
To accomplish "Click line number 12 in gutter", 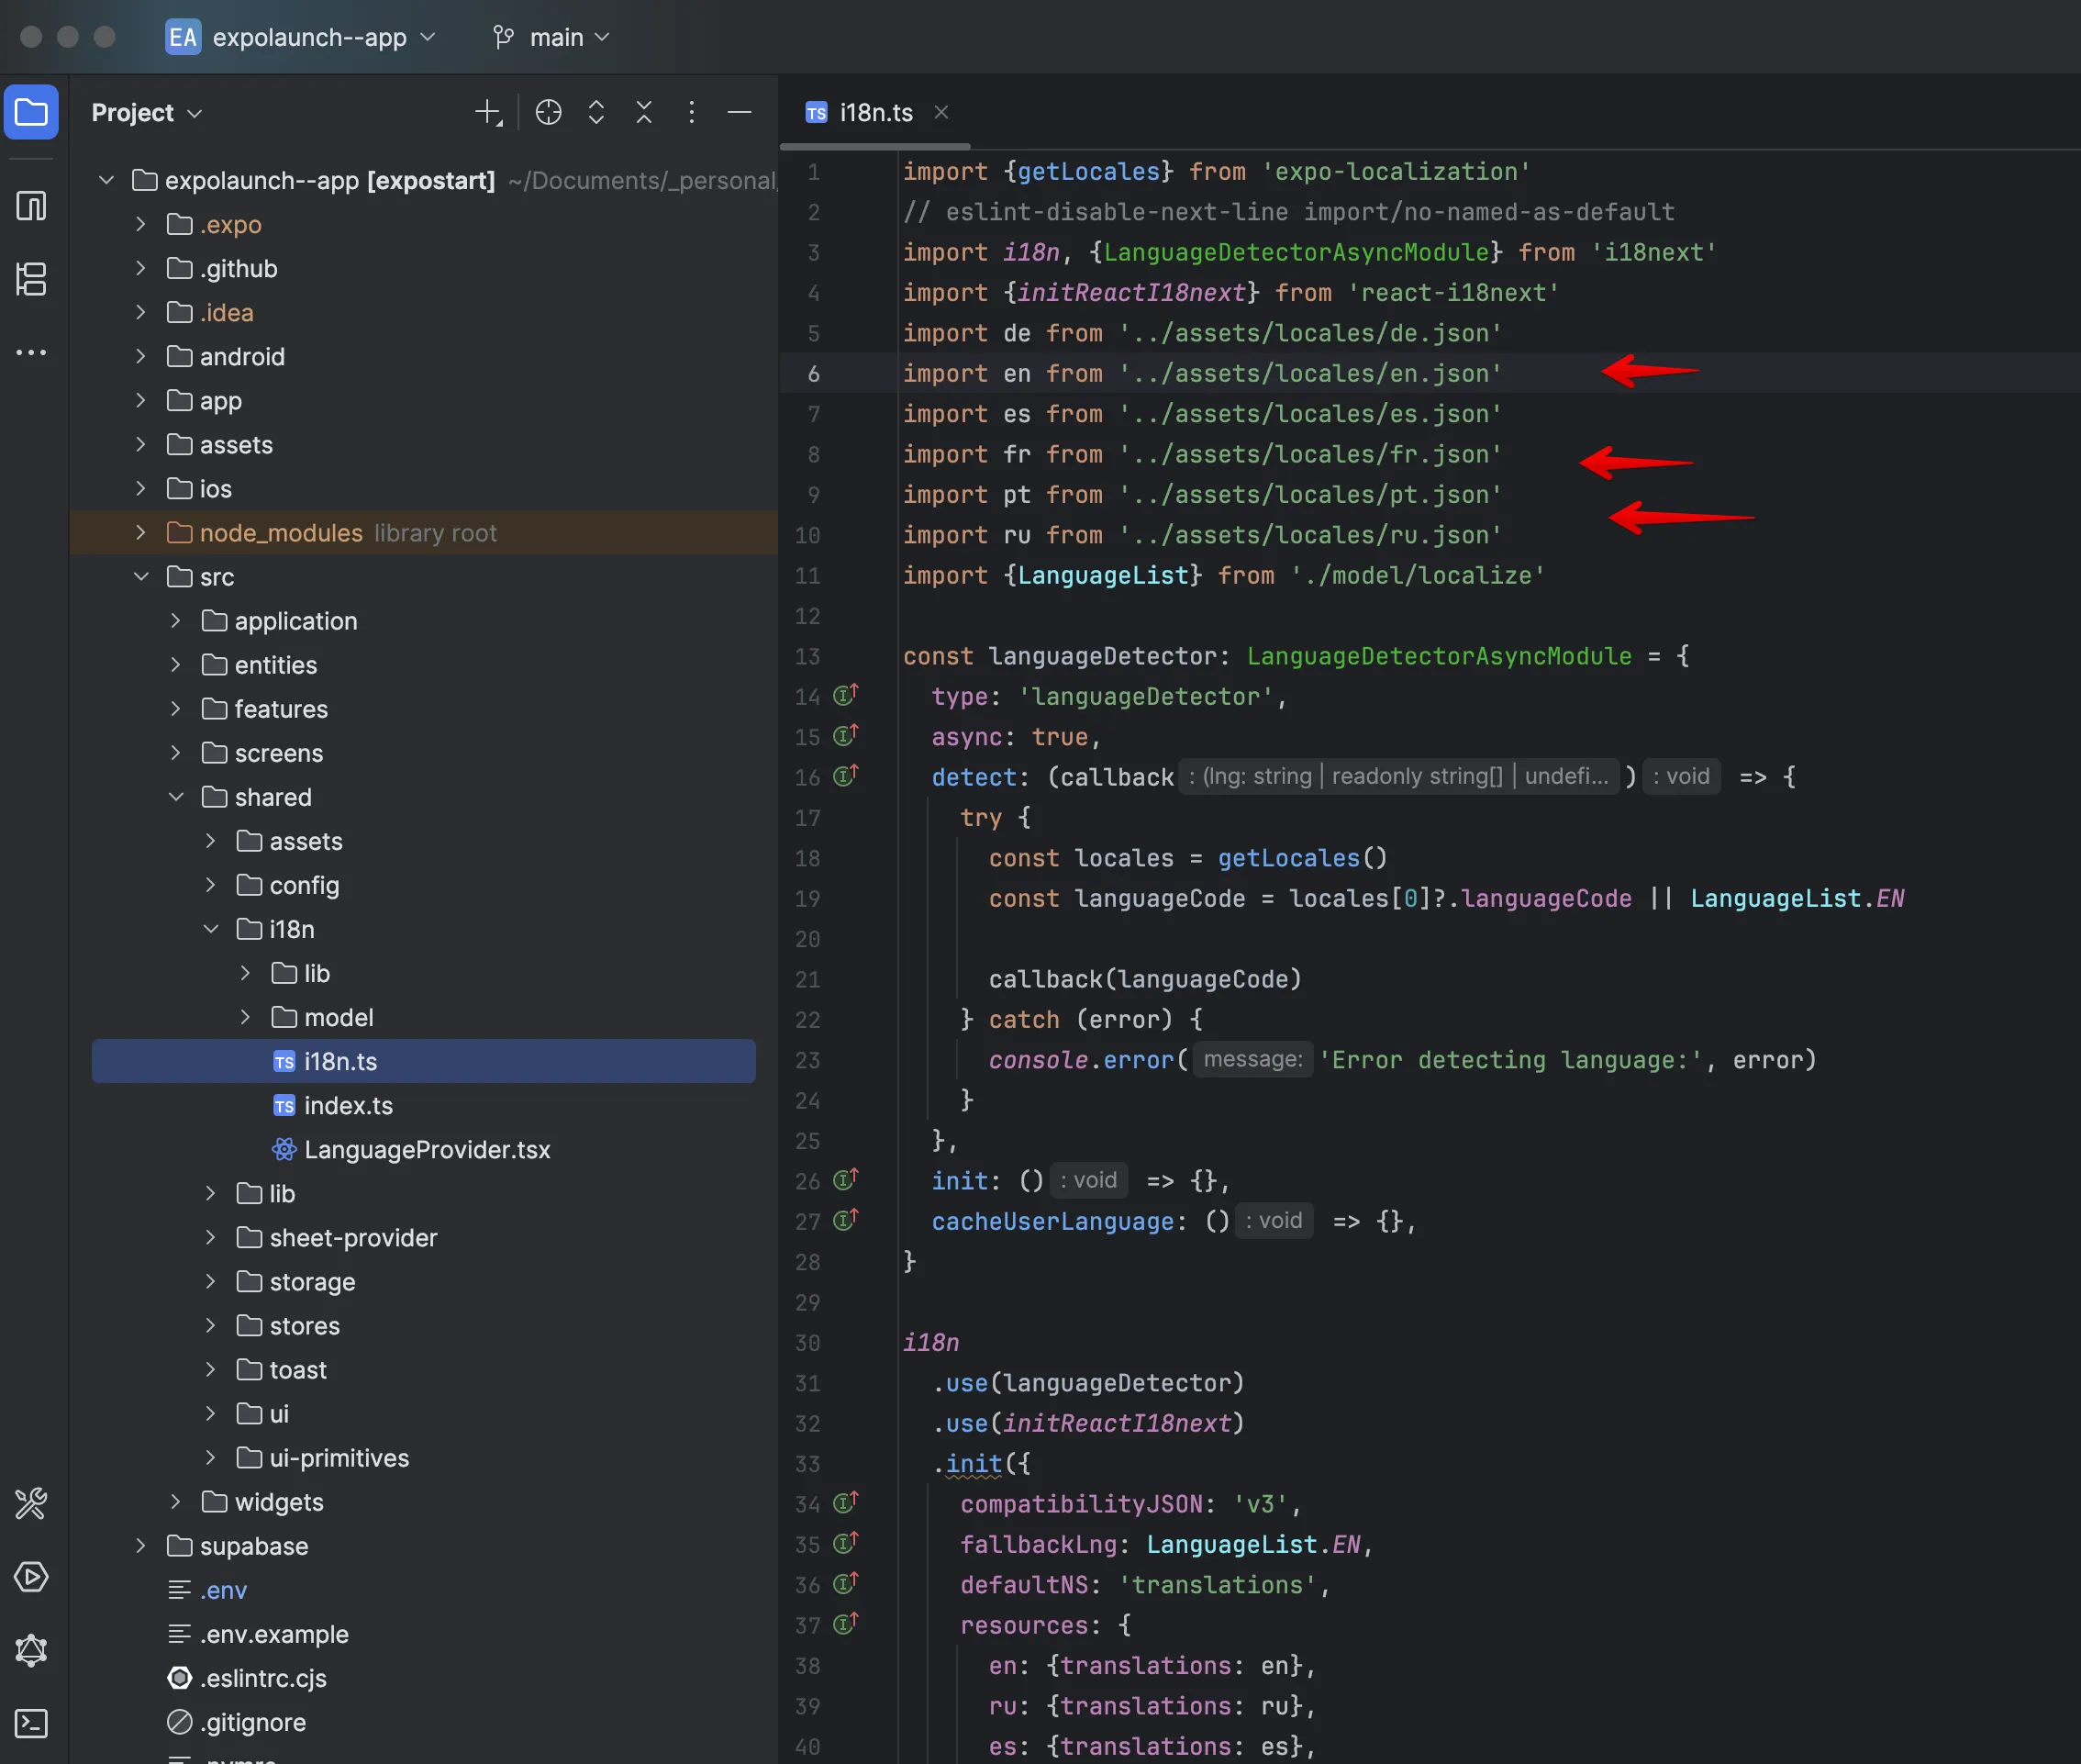I will pos(807,615).
